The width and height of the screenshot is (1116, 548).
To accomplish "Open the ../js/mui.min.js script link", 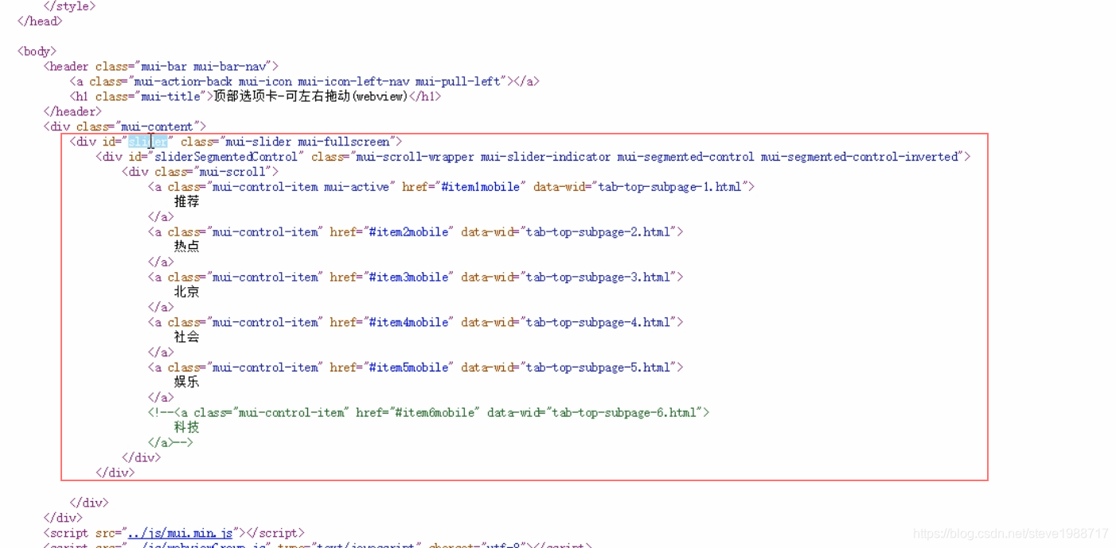I will [x=180, y=533].
